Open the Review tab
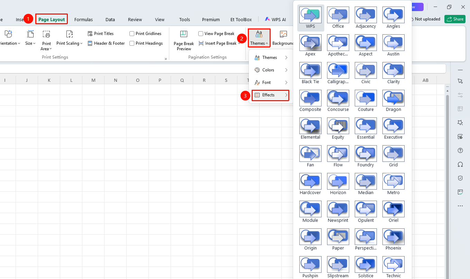 coord(135,19)
